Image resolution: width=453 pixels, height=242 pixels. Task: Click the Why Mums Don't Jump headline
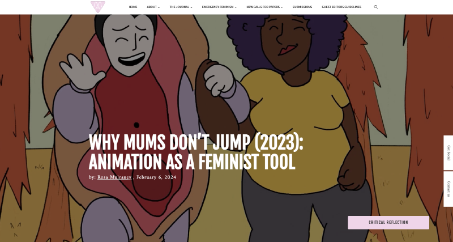(x=196, y=152)
